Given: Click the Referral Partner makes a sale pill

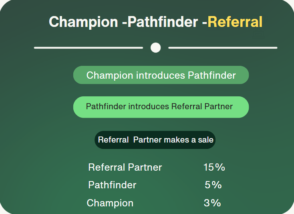Looking at the screenshot, I should (155, 140).
